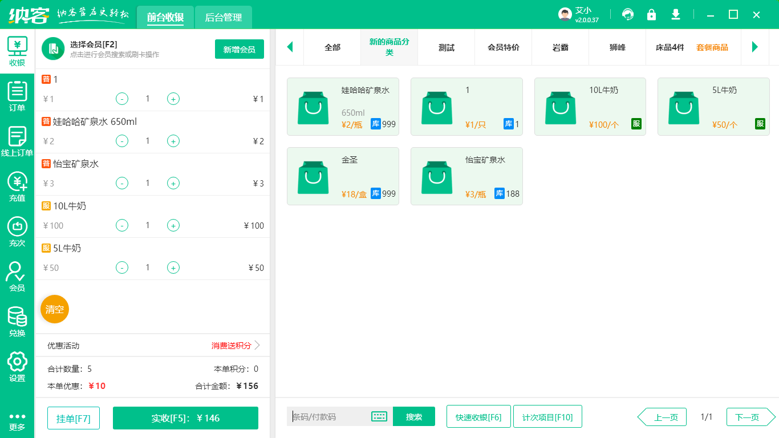This screenshot has width=779, height=438.
Task: Click the 新增会员 add member button
Action: coord(239,49)
